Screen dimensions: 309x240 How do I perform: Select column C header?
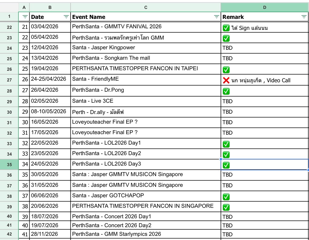pyautogui.click(x=146, y=8)
